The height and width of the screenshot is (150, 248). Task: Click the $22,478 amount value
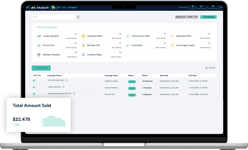coord(21,119)
